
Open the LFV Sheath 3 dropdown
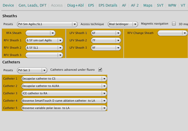click(x=106, y=48)
